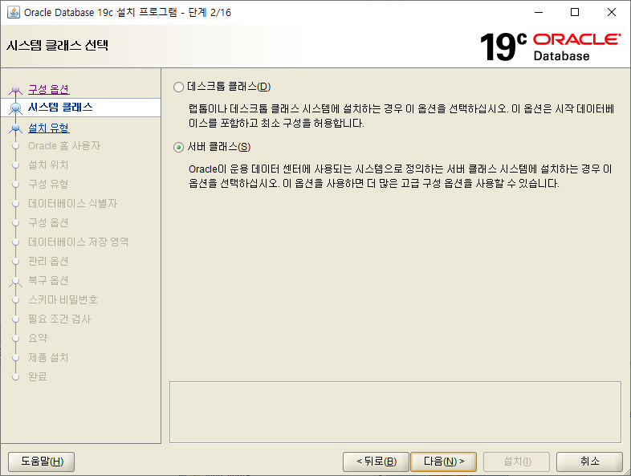
Task: Cancel installation with the 취소 button
Action: [x=589, y=461]
